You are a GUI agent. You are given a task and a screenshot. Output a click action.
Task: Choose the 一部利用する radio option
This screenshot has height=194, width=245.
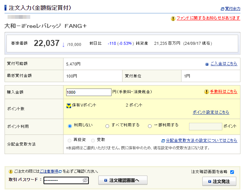click(x=150, y=126)
